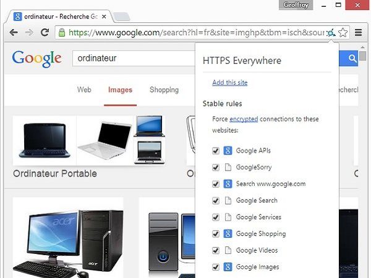The width and height of the screenshot is (371, 278).
Task: Uncheck the Google APIs rule
Action: click(x=216, y=151)
